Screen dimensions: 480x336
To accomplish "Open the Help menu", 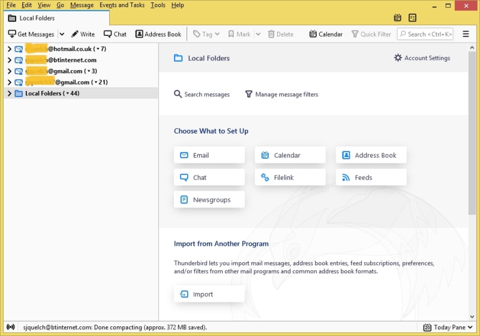I will pyautogui.click(x=178, y=5).
